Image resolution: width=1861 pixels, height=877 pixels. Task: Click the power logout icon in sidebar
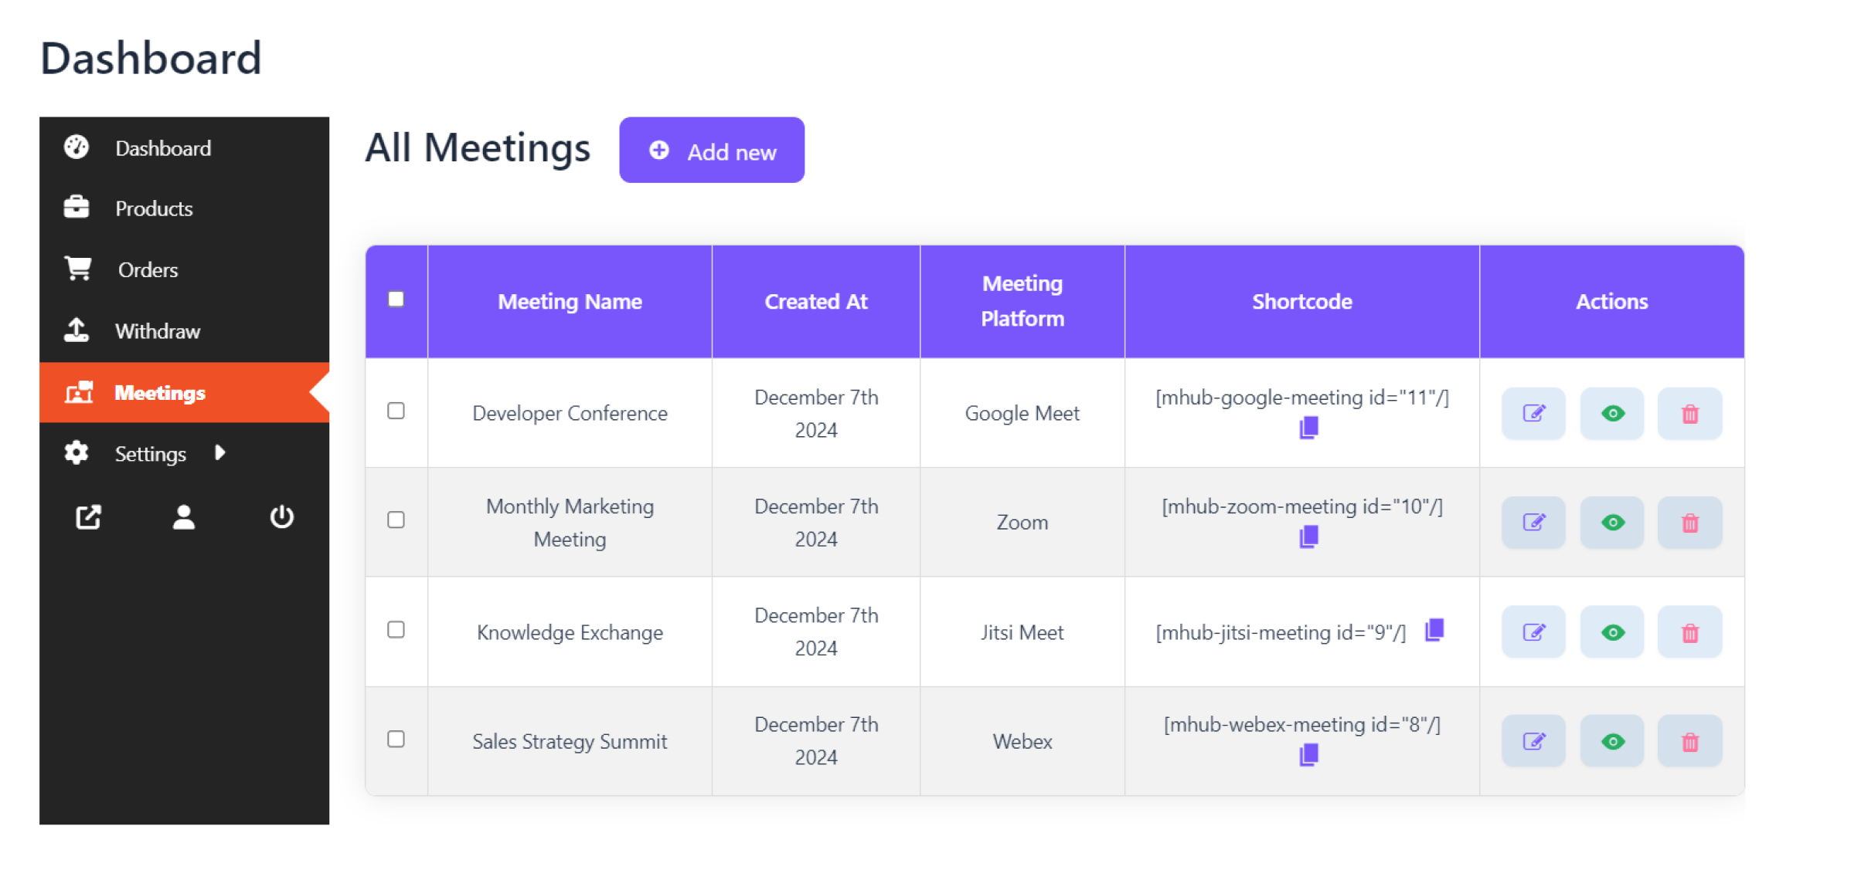pyautogui.click(x=281, y=516)
